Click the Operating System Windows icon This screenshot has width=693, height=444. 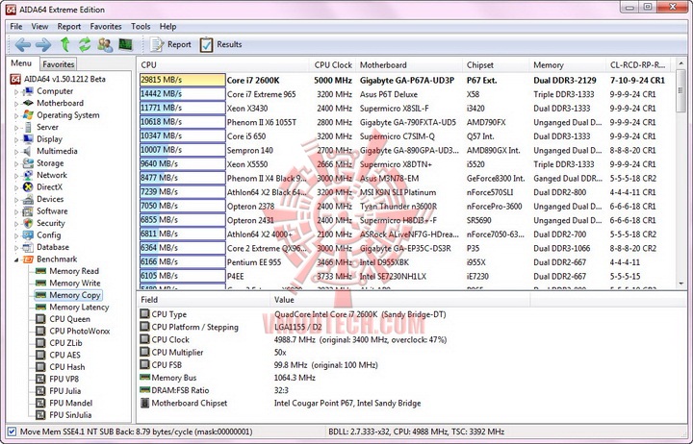tap(28, 115)
